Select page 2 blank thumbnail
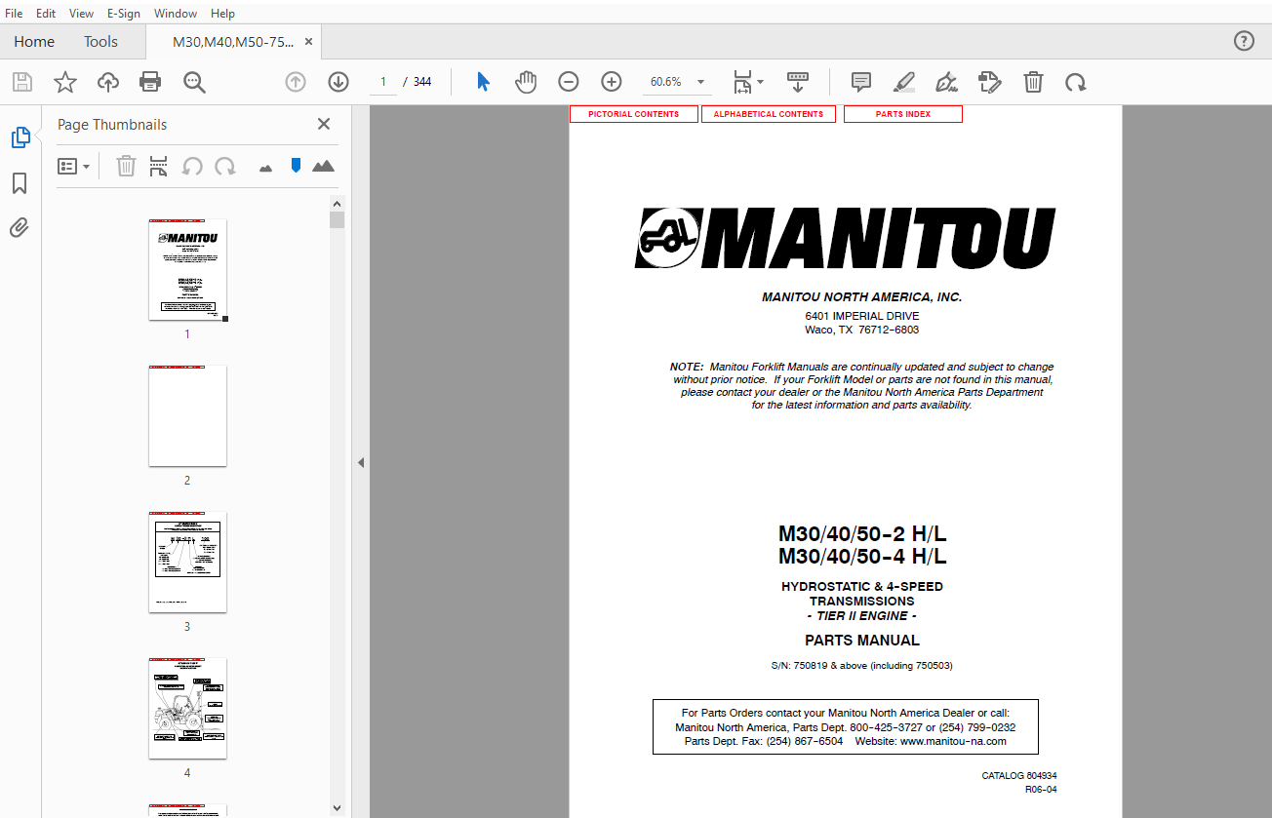Viewport: 1272px width, 818px height. (x=187, y=416)
